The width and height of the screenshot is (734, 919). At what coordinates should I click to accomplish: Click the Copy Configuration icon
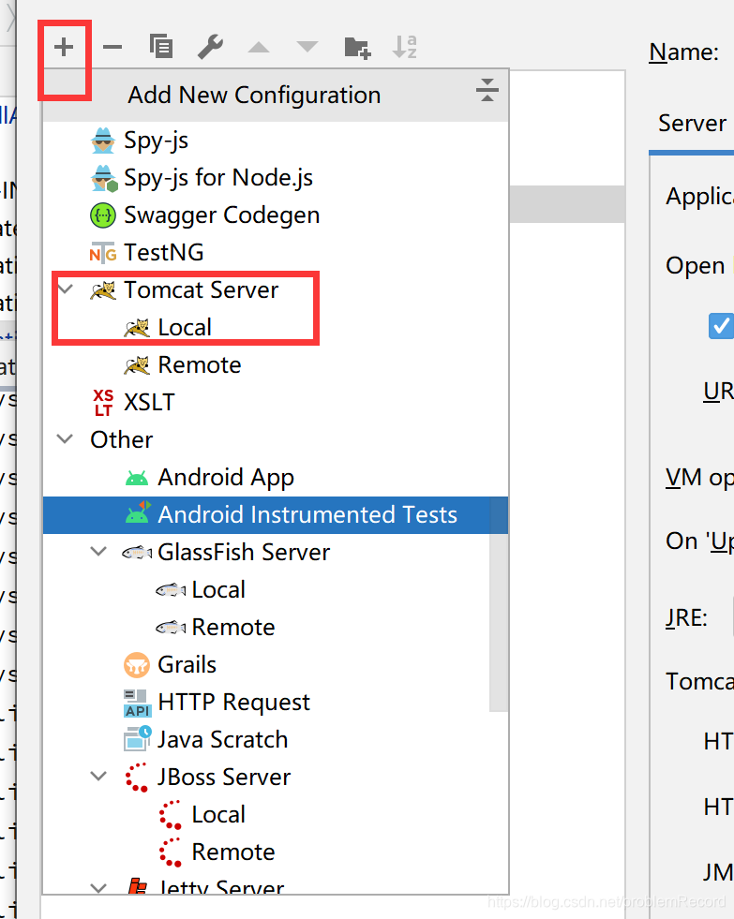[160, 47]
